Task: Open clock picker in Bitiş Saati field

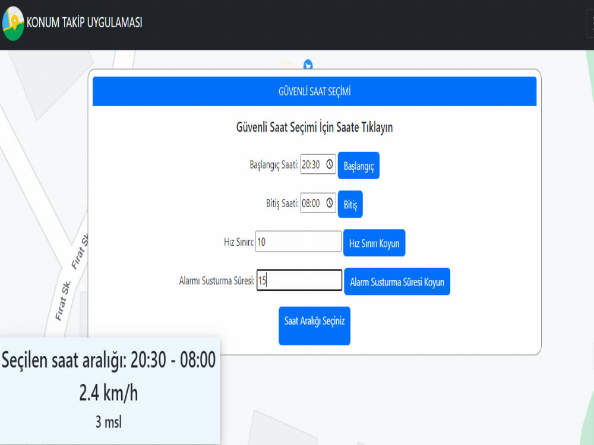Action: [x=330, y=203]
